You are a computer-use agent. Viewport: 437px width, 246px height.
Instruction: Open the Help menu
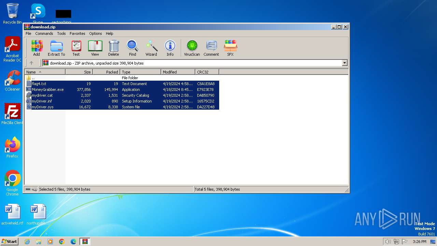click(109, 33)
